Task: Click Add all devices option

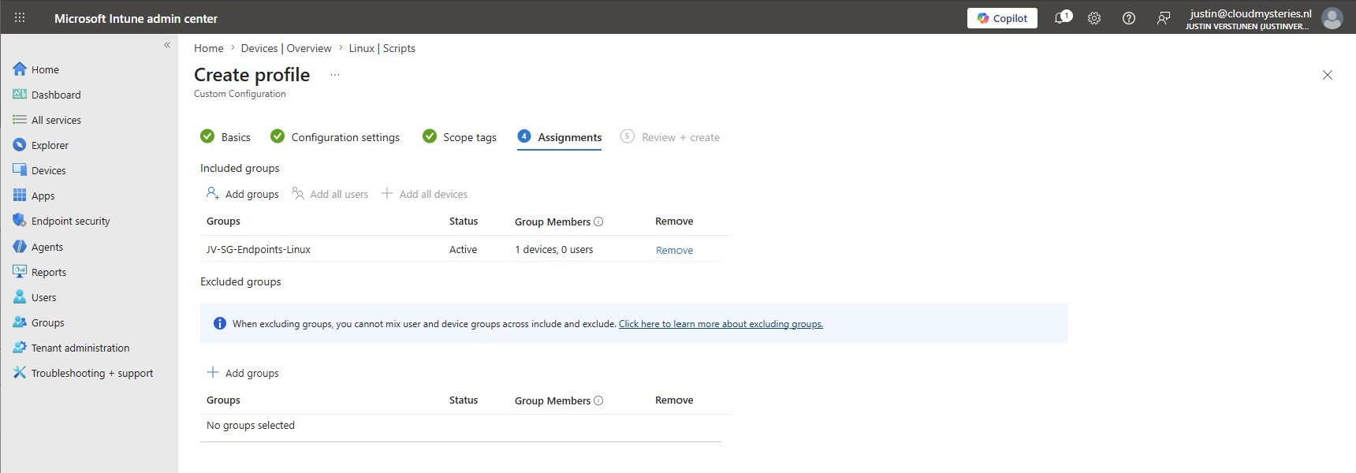Action: coord(424,194)
